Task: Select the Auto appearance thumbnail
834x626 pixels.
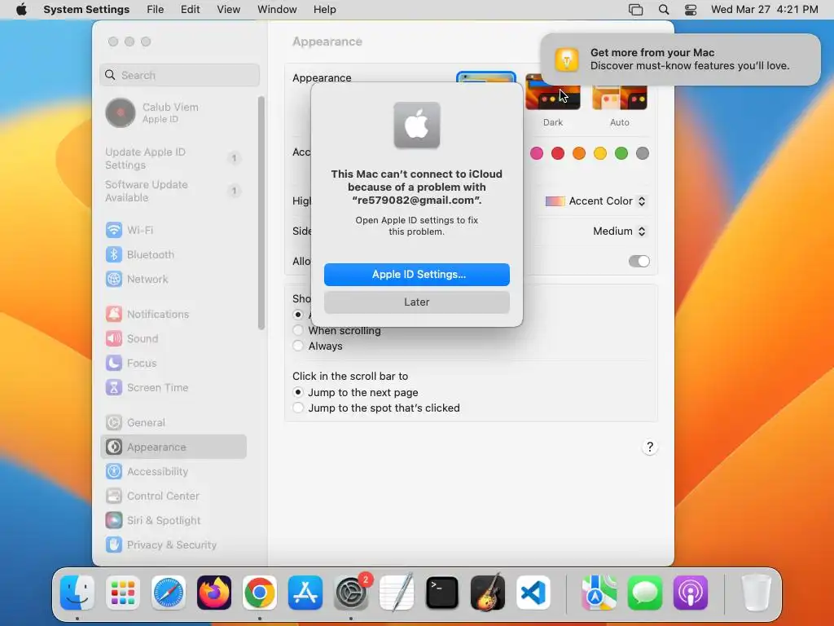Action: (x=620, y=98)
